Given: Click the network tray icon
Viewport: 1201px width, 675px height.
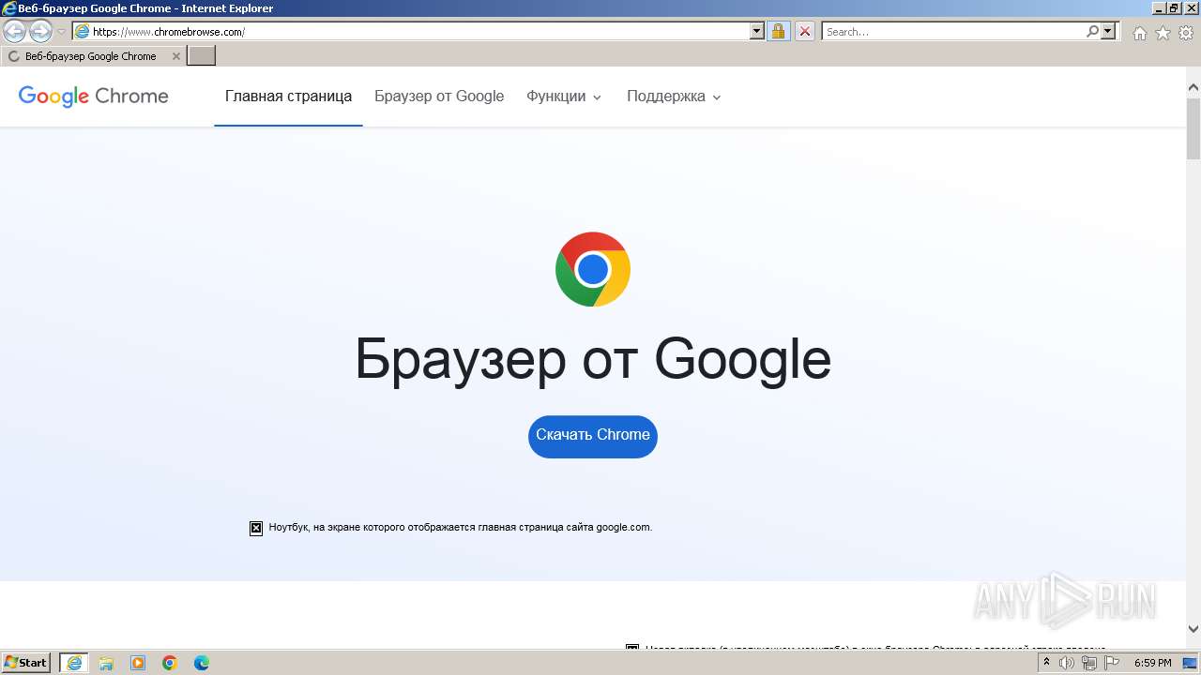Looking at the screenshot, I should click(1089, 663).
